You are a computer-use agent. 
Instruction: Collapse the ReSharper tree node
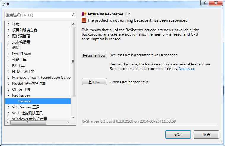pos(9,95)
